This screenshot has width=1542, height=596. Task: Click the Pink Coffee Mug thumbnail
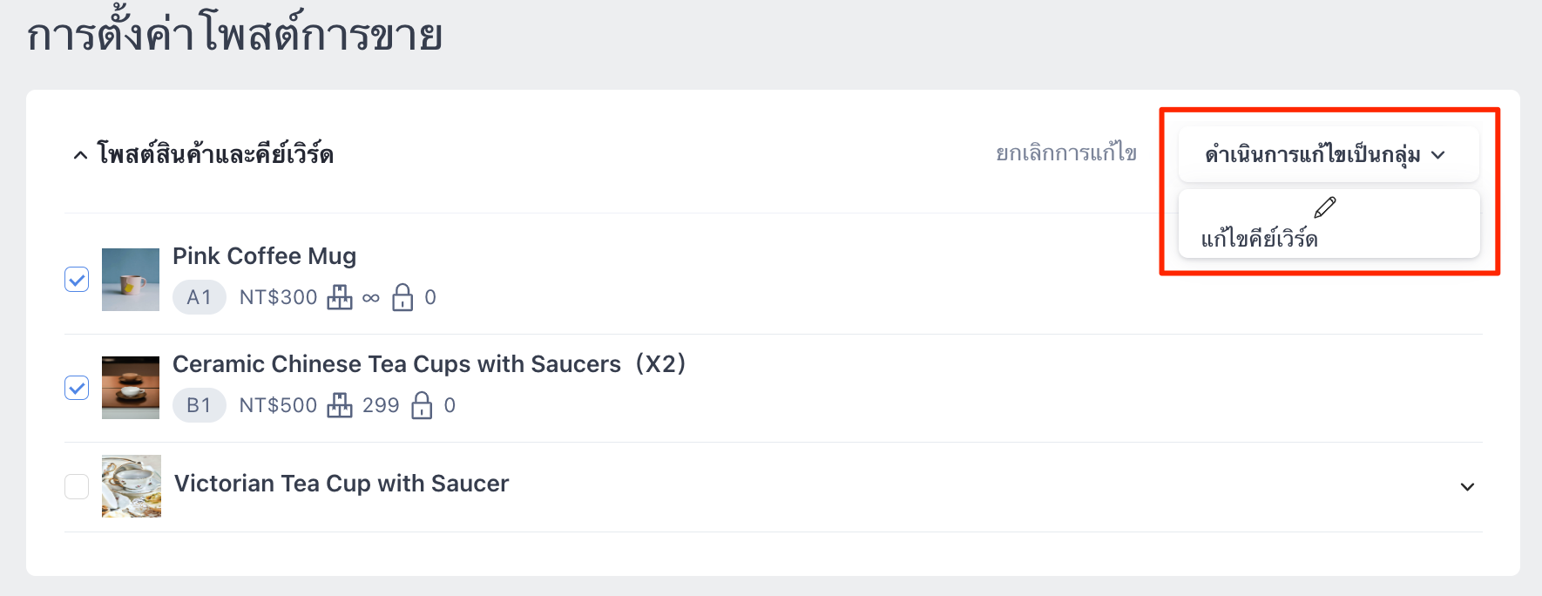(131, 280)
